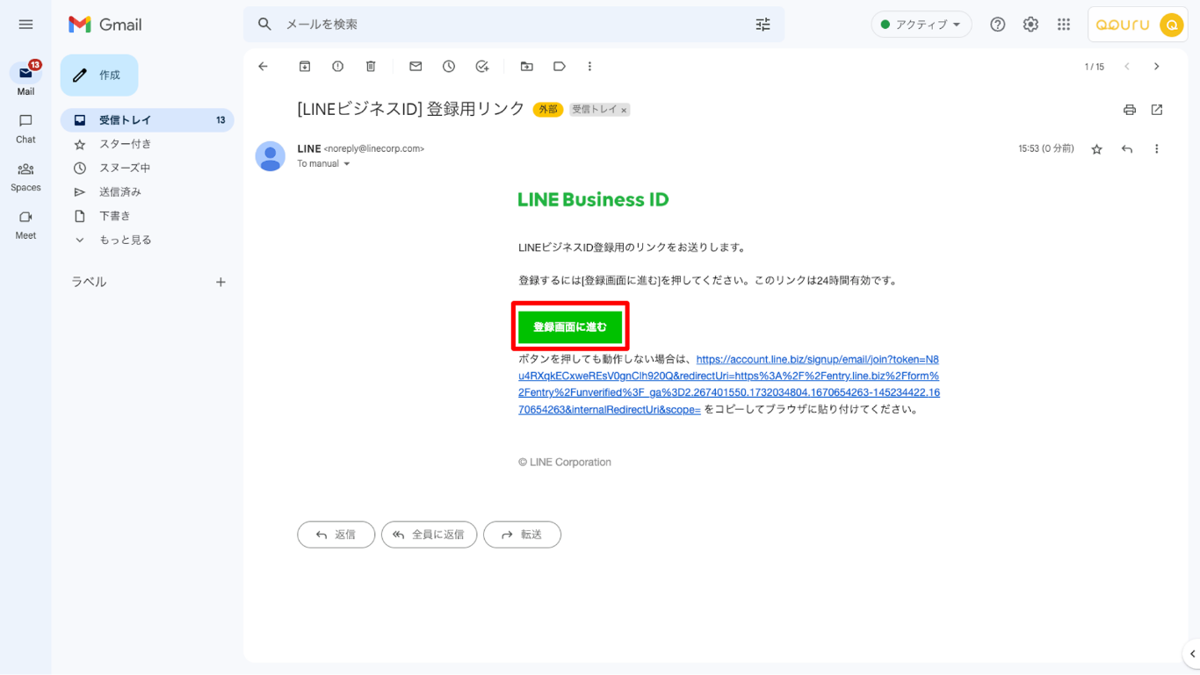Toggle the main menu hamburger icon
1200x675 pixels.
[25, 25]
